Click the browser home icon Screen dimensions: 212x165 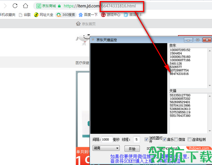coord(25,6)
